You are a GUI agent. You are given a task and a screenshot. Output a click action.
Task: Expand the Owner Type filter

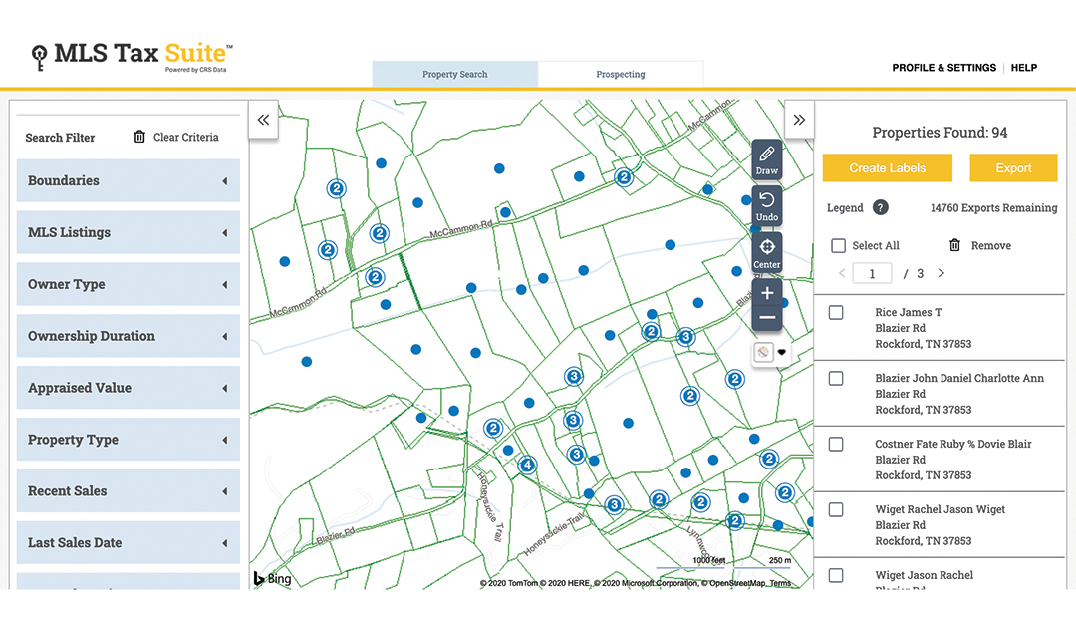[129, 285]
